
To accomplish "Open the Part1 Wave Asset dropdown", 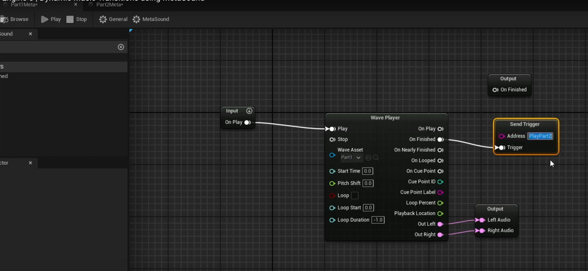I will (351, 158).
